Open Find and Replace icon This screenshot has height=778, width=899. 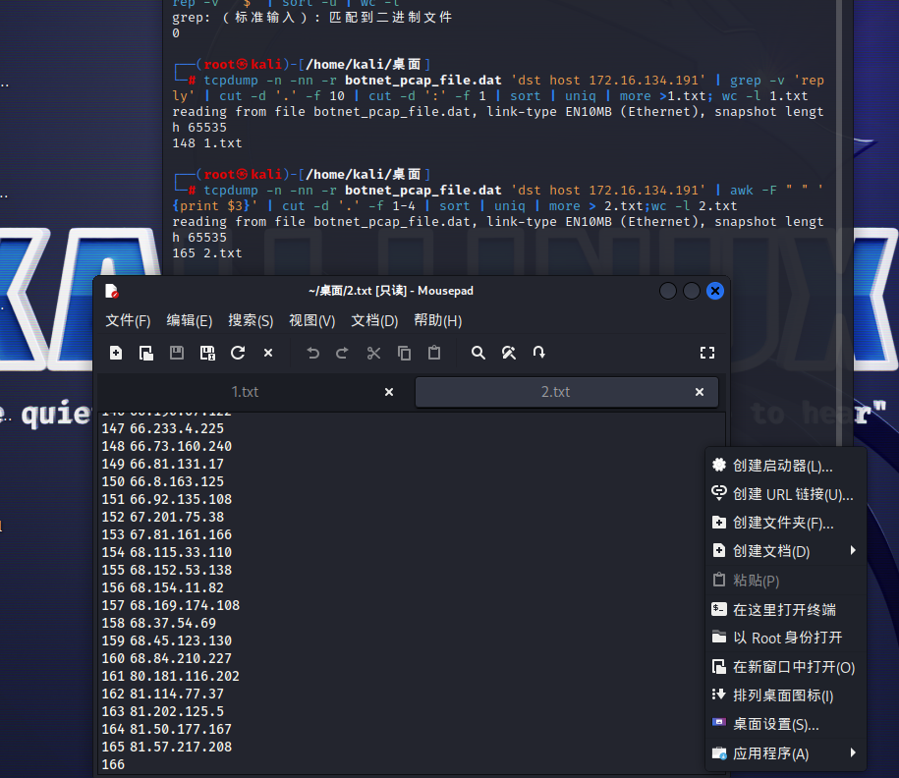point(509,353)
